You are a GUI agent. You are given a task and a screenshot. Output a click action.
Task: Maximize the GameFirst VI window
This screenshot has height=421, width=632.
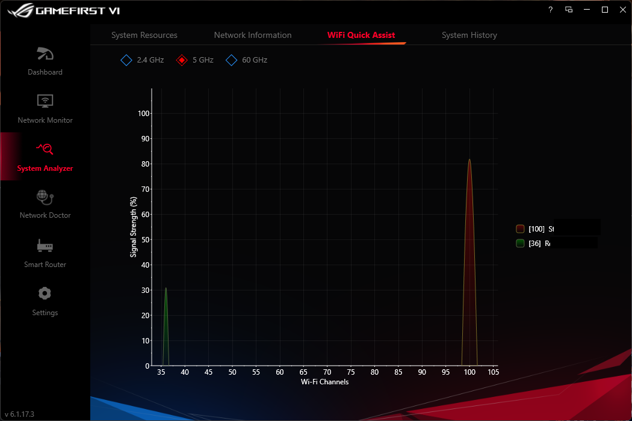pos(604,10)
